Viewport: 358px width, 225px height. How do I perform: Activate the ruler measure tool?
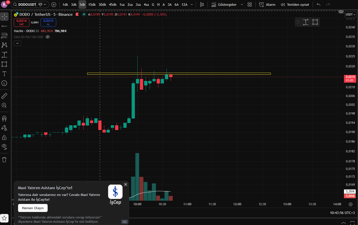tap(4, 96)
